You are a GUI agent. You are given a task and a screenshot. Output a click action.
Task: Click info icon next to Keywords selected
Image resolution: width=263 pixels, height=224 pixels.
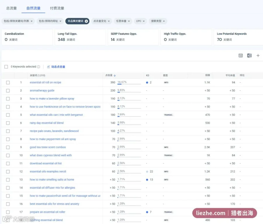click(x=39, y=67)
